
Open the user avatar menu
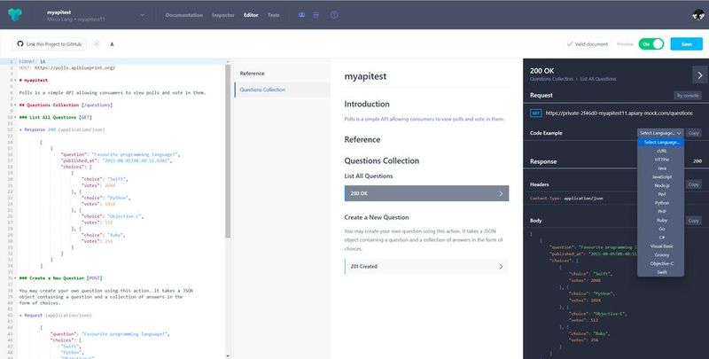[698, 15]
